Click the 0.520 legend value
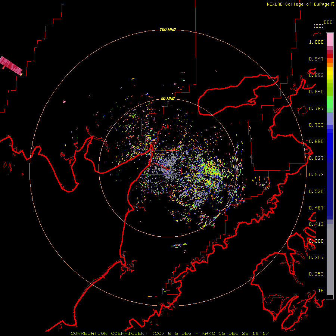Image resolution: width=336 pixels, height=336 pixels. click(316, 192)
